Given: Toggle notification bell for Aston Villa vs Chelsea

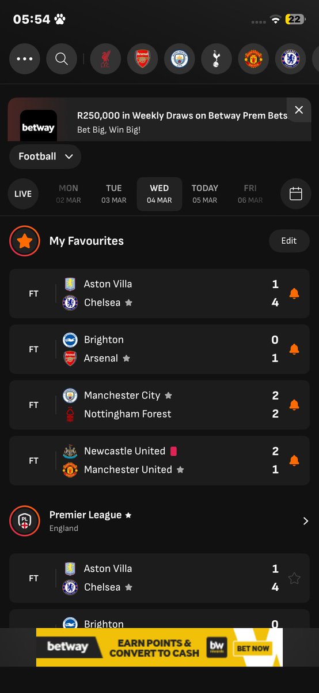Looking at the screenshot, I should coord(294,293).
